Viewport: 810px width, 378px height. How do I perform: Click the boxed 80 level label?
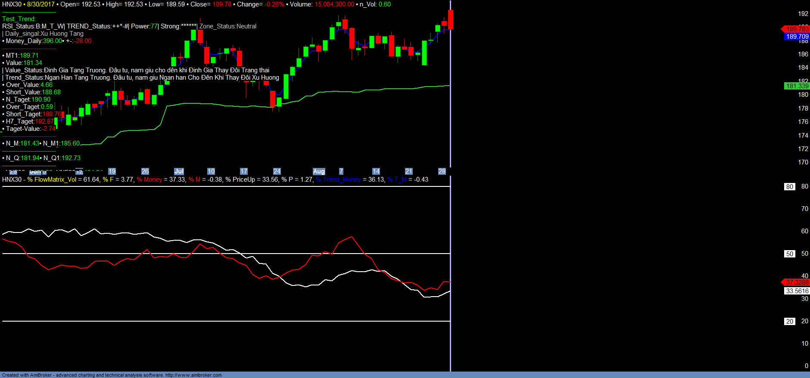point(790,187)
